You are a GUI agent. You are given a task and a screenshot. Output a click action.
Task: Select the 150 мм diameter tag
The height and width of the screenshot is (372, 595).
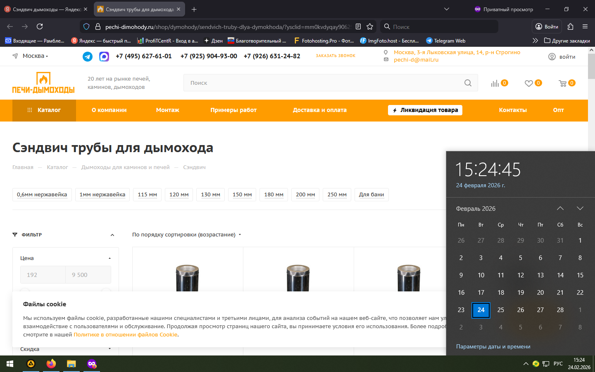[242, 195]
